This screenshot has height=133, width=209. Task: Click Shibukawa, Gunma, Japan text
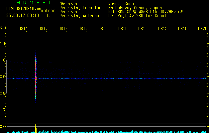(x=135, y=8)
